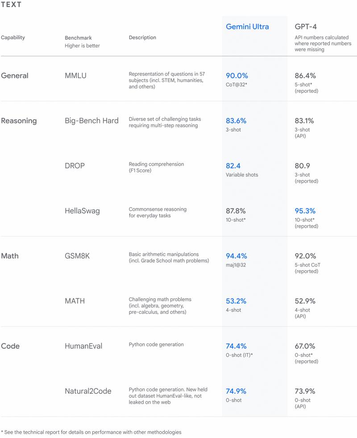Select the Big-Bench Hard benchmark name

click(x=91, y=121)
